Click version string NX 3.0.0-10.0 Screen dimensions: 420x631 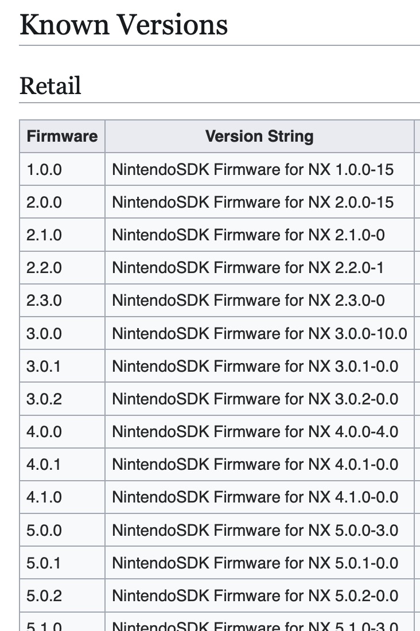click(x=259, y=333)
